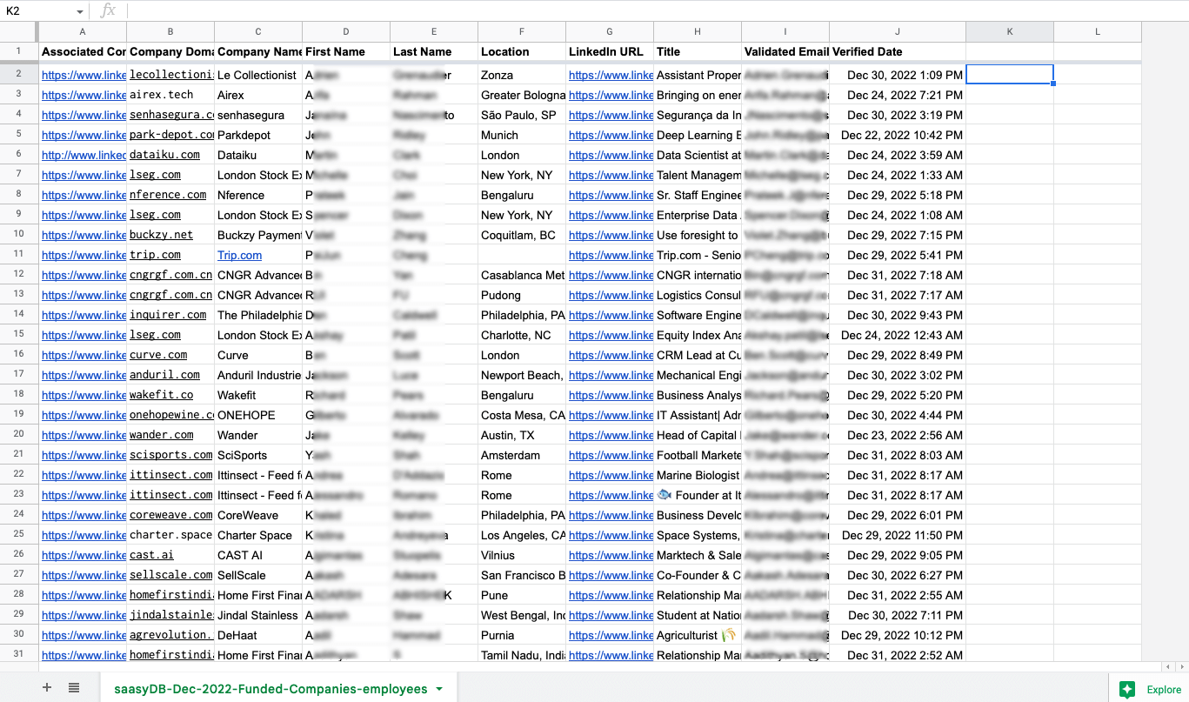Click the Pune location cell
1189x702 pixels.
click(x=522, y=595)
